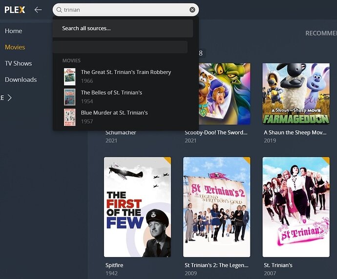Click 'A Shaun the Sheep Mov...' title
This screenshot has height=279, width=337.
295,133
